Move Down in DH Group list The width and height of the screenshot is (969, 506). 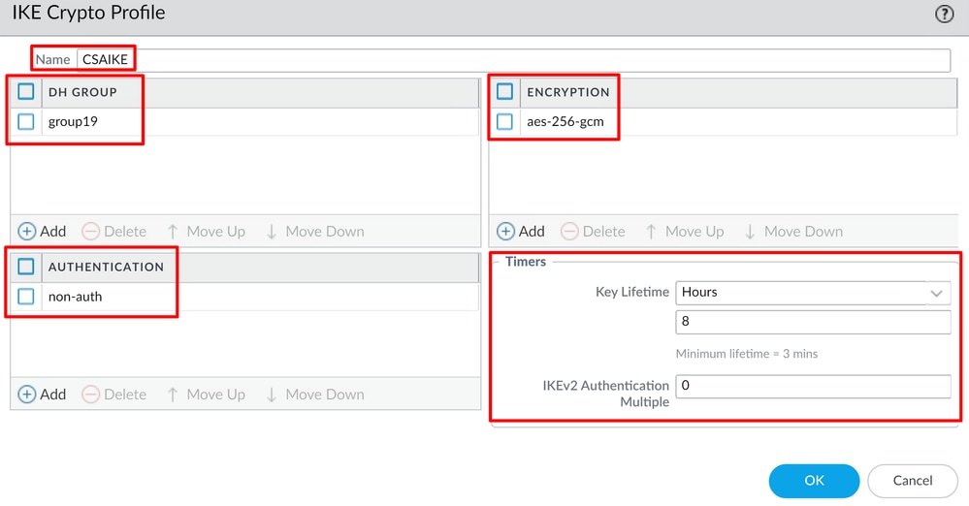(x=315, y=231)
